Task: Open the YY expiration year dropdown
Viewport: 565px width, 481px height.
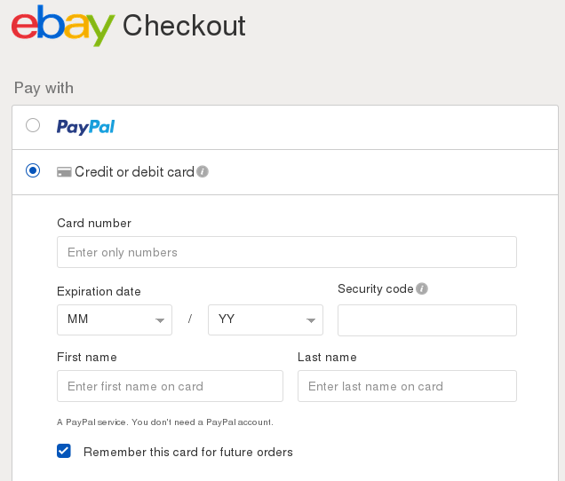Action: (266, 320)
